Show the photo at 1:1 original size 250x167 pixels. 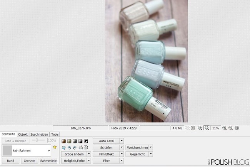tap(200, 128)
